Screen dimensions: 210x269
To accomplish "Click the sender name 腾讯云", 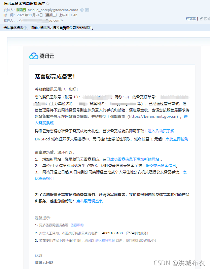I will (x=21, y=10).
